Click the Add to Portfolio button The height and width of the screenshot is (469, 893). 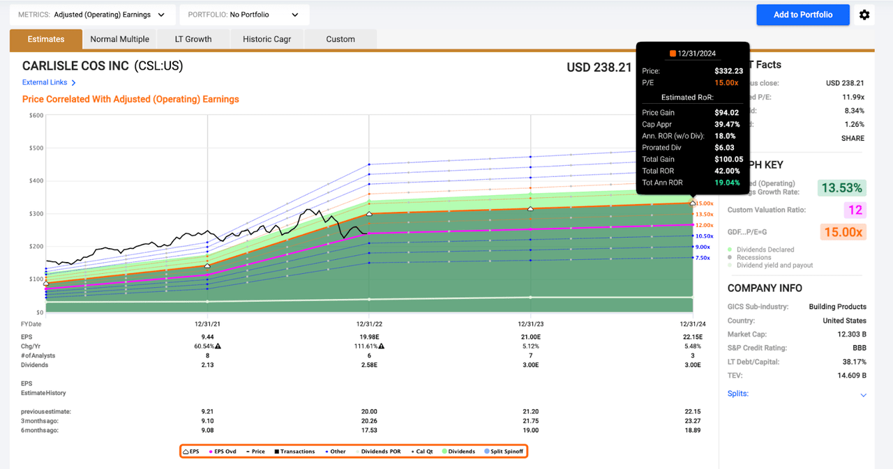click(x=802, y=15)
